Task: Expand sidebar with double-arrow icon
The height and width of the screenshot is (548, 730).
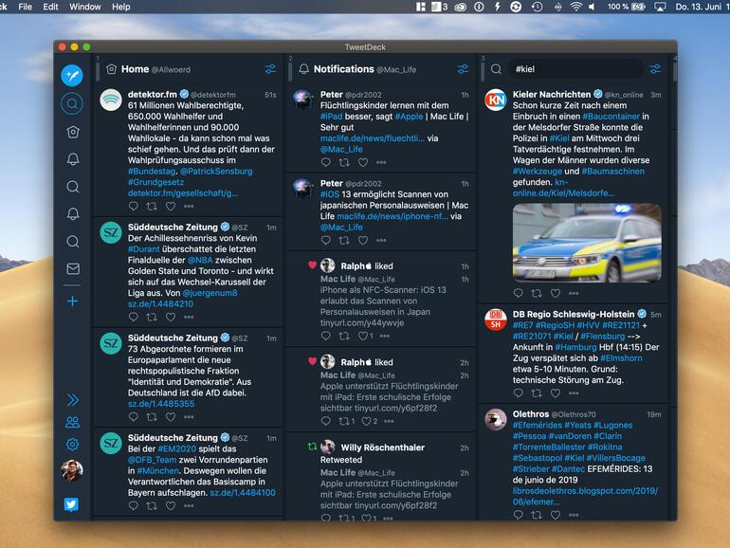Action: (x=73, y=400)
